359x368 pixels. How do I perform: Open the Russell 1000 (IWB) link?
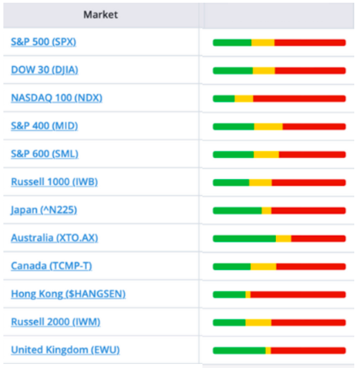(x=55, y=182)
